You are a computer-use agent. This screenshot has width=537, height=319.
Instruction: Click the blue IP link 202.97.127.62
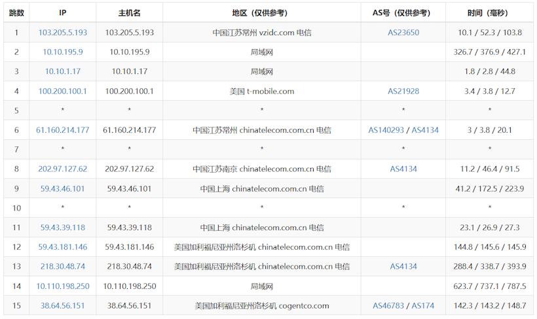pos(63,169)
